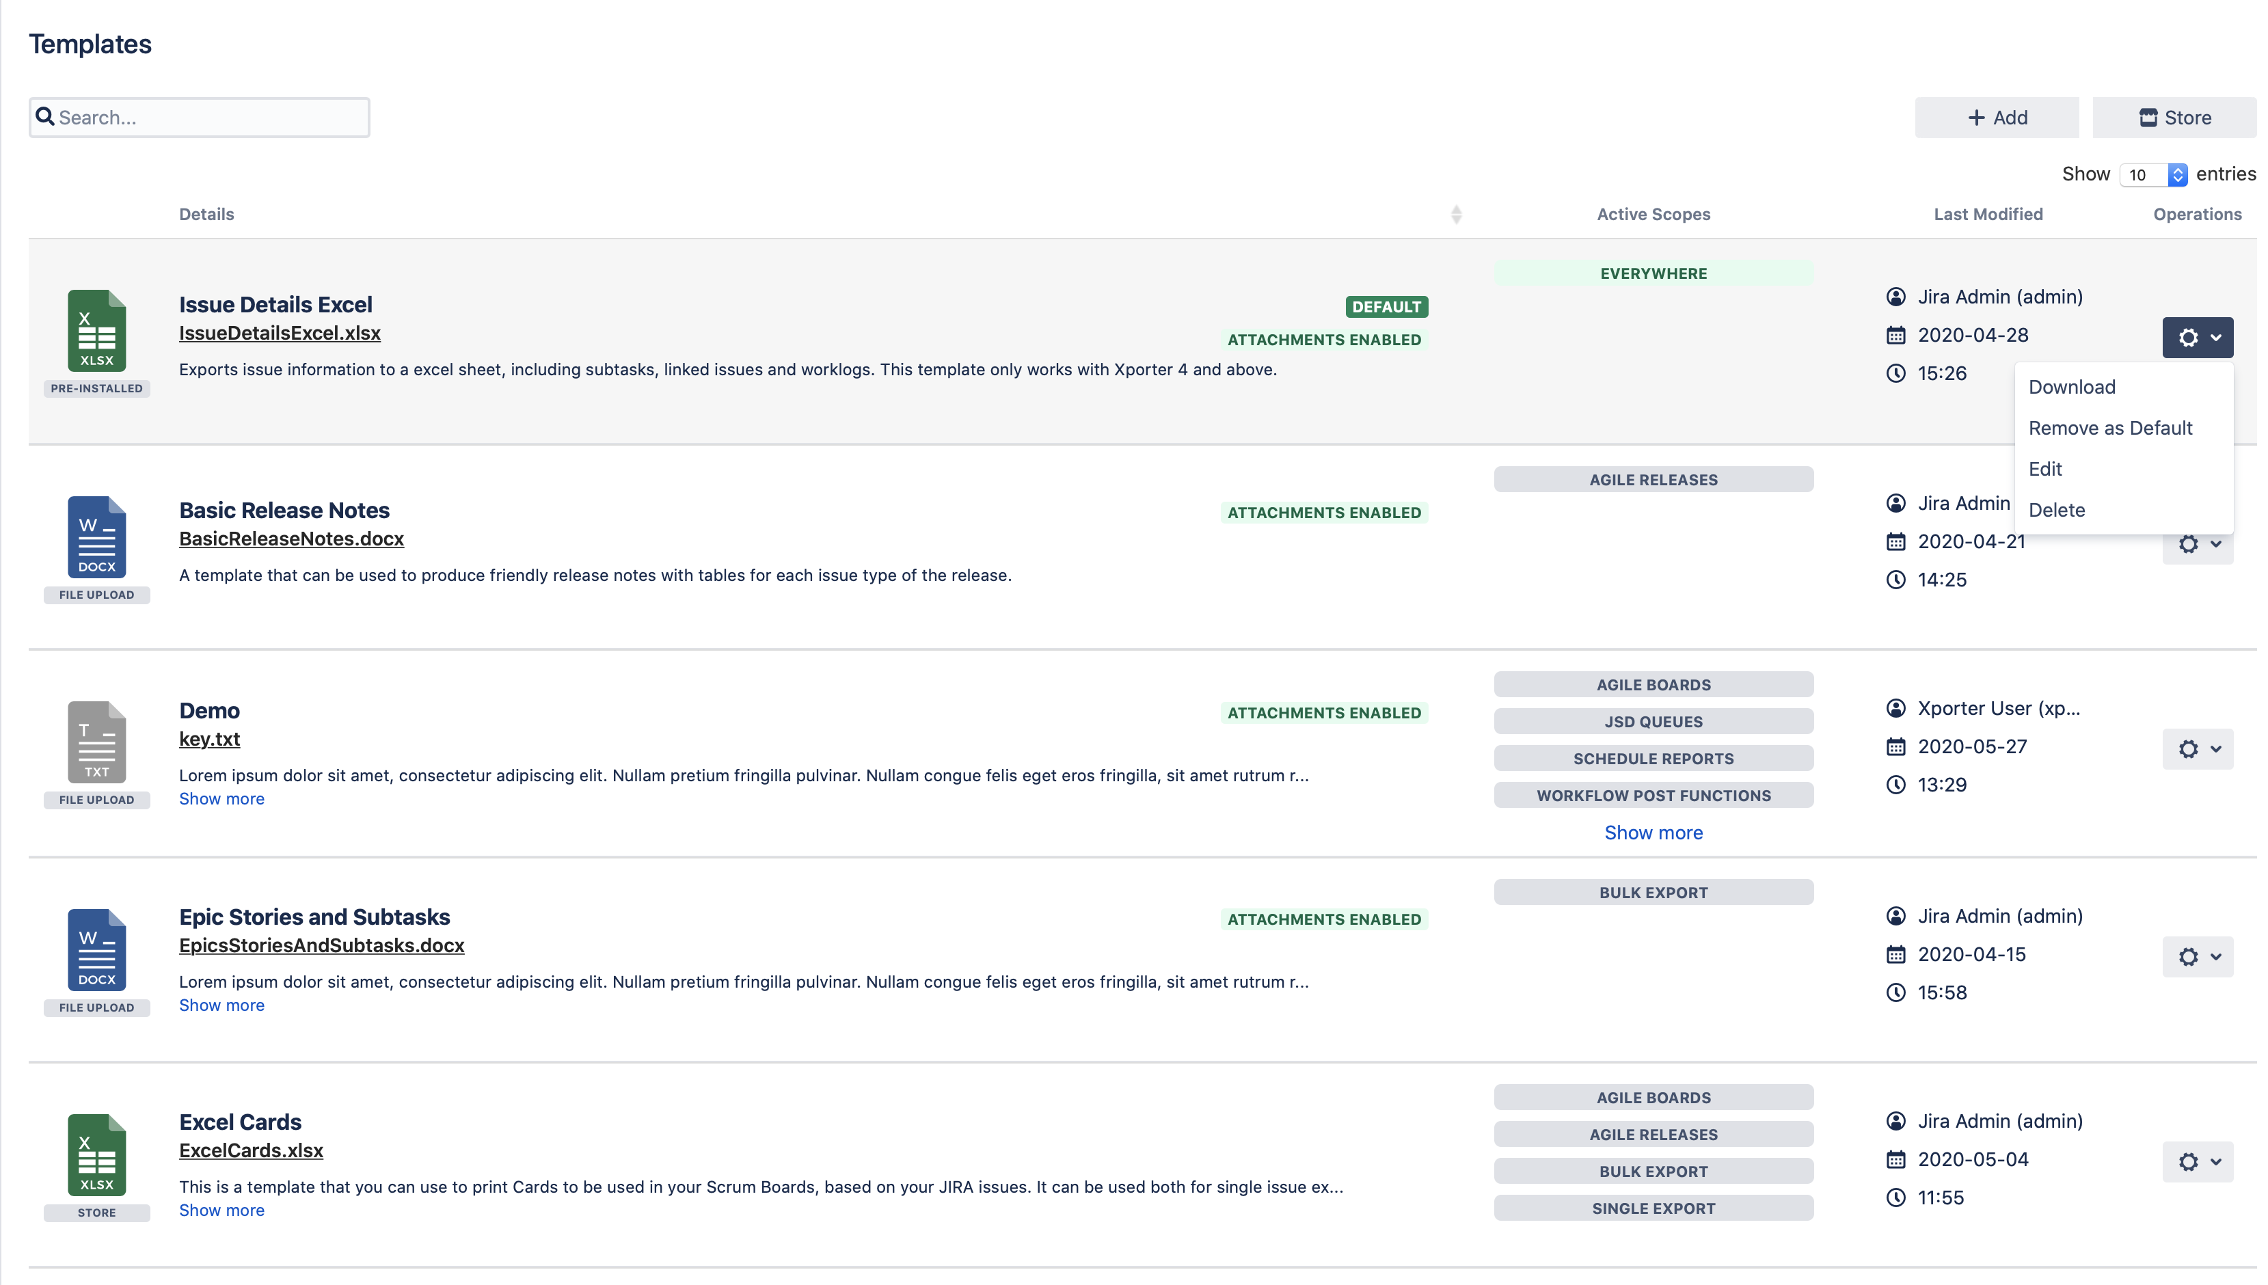Image resolution: width=2268 pixels, height=1285 pixels.
Task: Select Delete in the operations menu
Action: pyautogui.click(x=2056, y=510)
